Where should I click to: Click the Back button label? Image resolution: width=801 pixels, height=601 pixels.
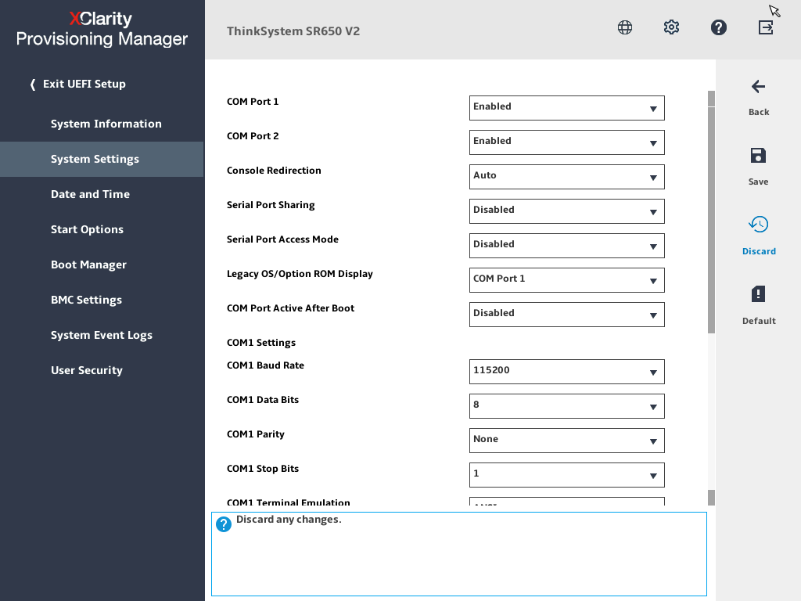point(759,112)
